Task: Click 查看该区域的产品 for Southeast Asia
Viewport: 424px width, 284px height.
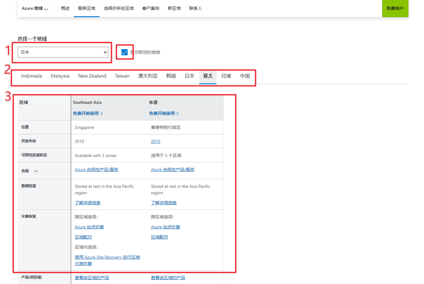Action: point(92,278)
